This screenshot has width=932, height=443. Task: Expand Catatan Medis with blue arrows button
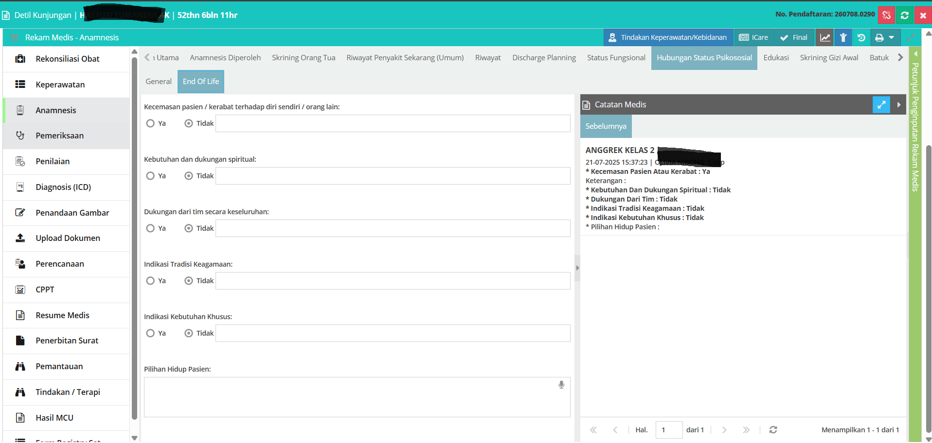pyautogui.click(x=881, y=104)
